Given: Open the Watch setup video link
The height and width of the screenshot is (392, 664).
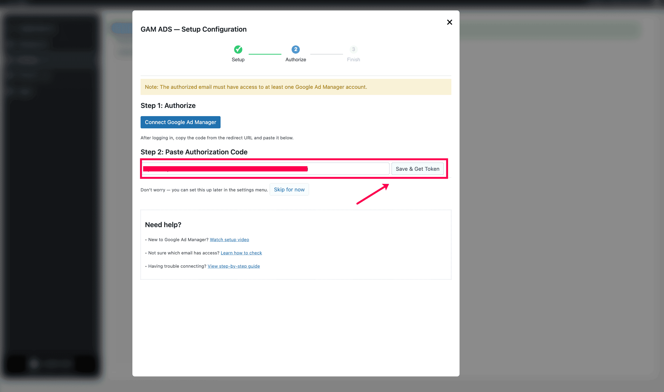Looking at the screenshot, I should (x=229, y=240).
